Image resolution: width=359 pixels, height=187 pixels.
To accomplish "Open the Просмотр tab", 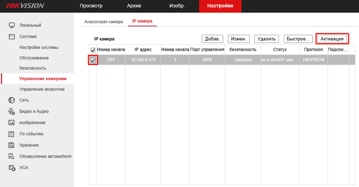I will tap(91, 6).
